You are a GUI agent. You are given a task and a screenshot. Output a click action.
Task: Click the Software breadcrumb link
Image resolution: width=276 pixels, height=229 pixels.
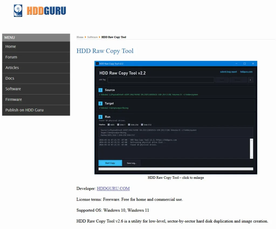pos(92,37)
